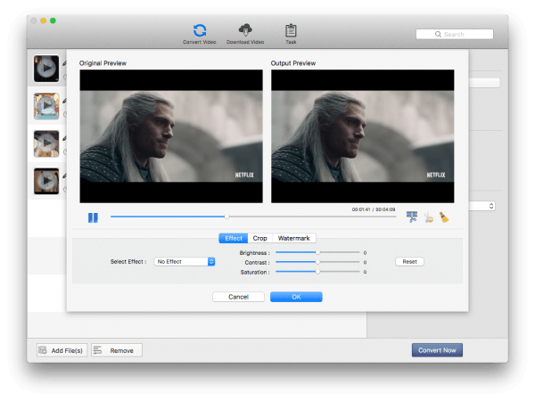535x401 pixels.
Task: Click the Brightness slider handle
Action: tap(317, 252)
